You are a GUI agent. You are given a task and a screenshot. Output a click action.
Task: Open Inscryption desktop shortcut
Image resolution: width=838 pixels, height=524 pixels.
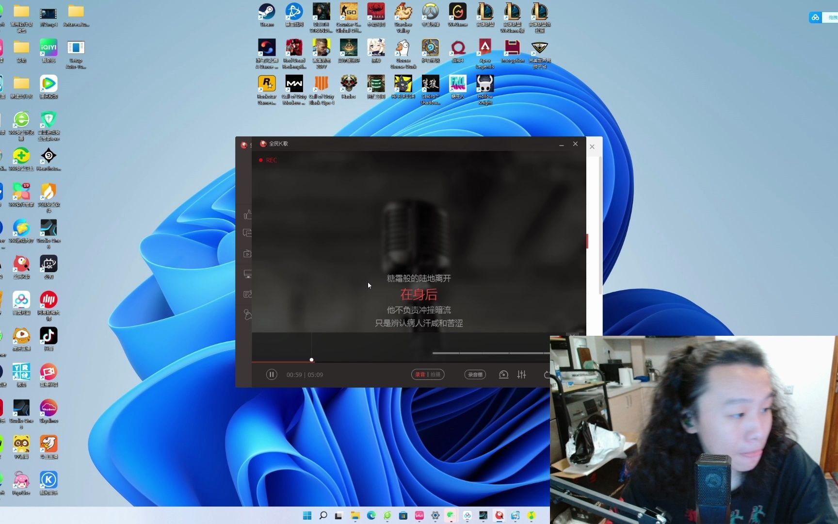(513, 51)
